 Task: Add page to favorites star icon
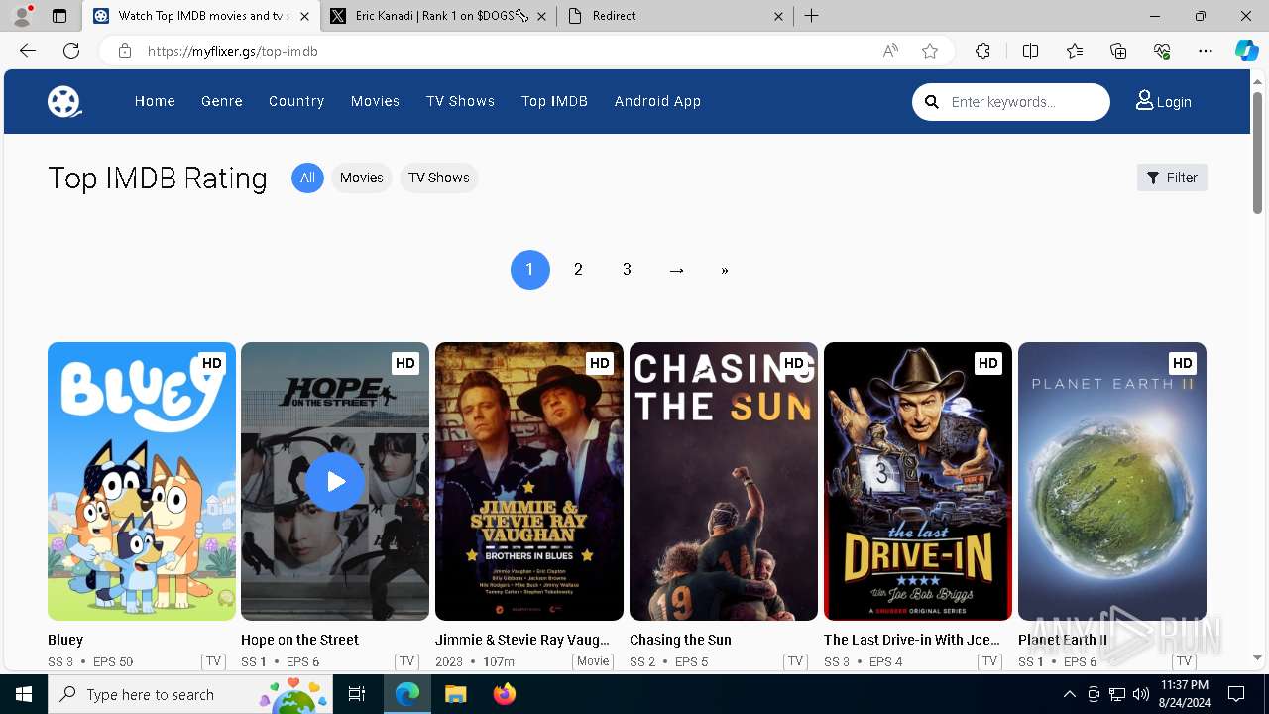click(x=930, y=51)
